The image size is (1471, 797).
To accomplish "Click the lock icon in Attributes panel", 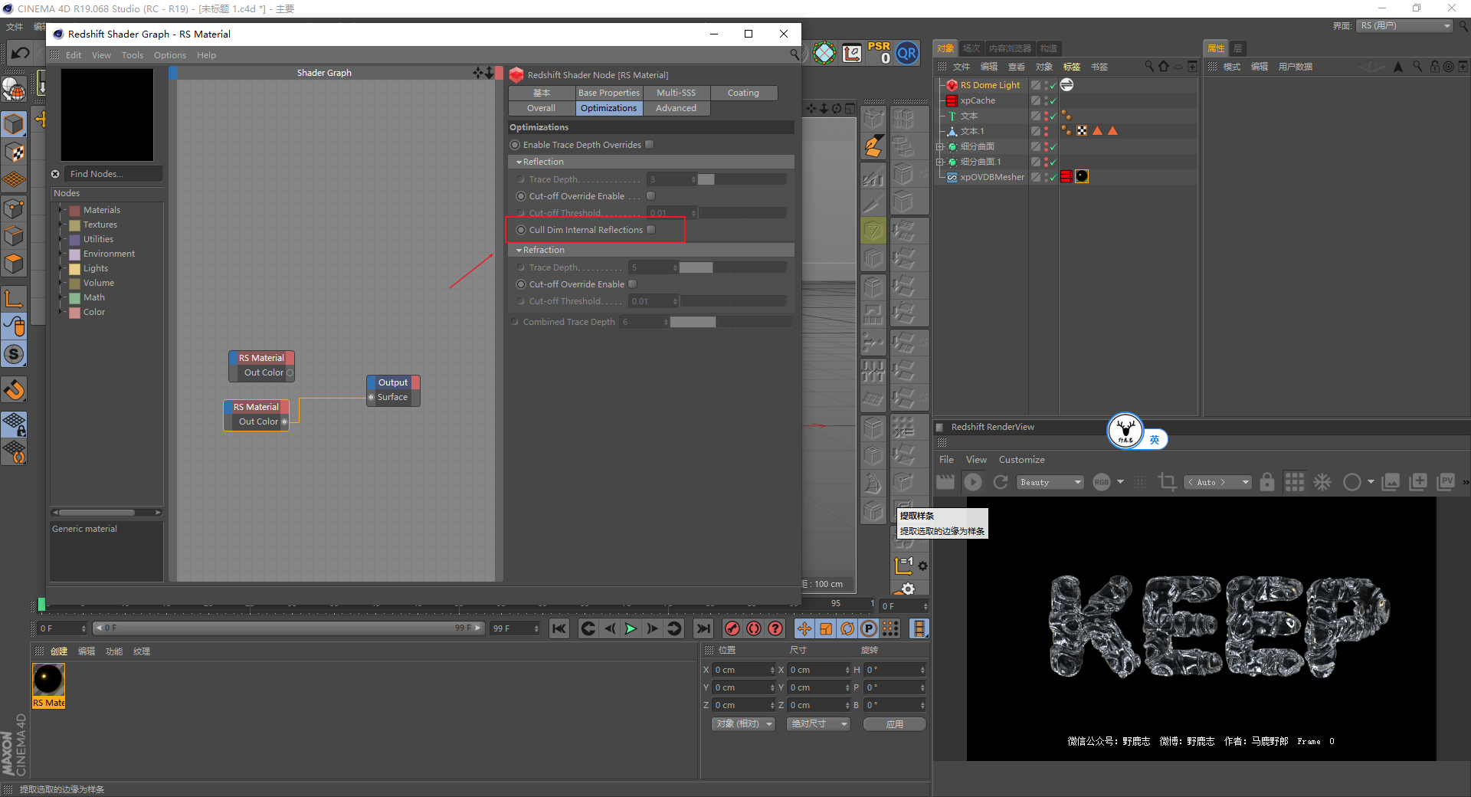I will pyautogui.click(x=1435, y=67).
